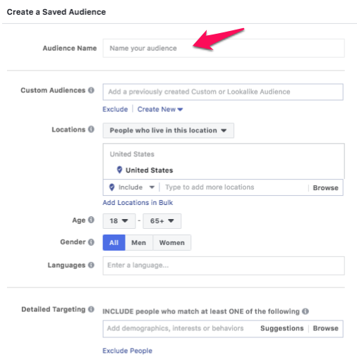Click the info icon next to Detailed Targeting

click(x=91, y=309)
